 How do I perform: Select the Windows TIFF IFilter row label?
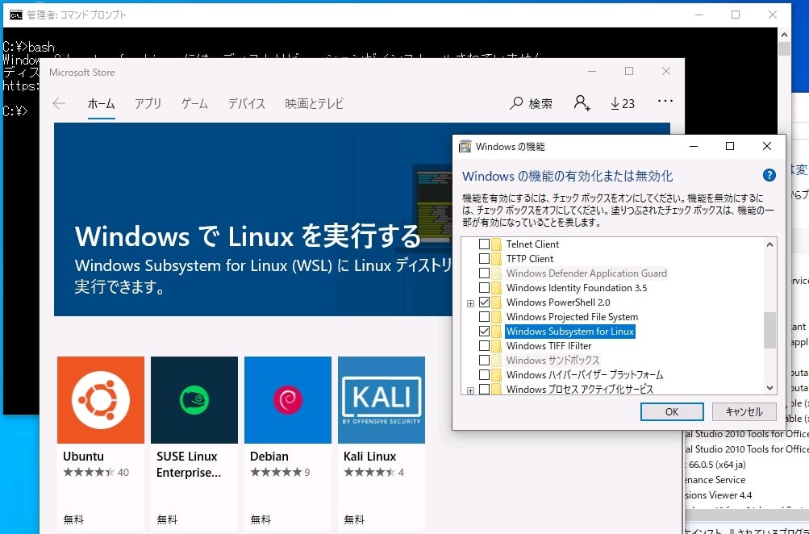pos(549,346)
